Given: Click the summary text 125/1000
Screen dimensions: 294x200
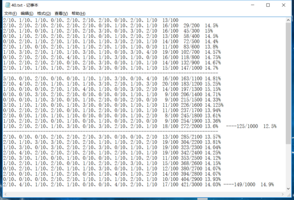Looking at the screenshot, I should (247, 126).
